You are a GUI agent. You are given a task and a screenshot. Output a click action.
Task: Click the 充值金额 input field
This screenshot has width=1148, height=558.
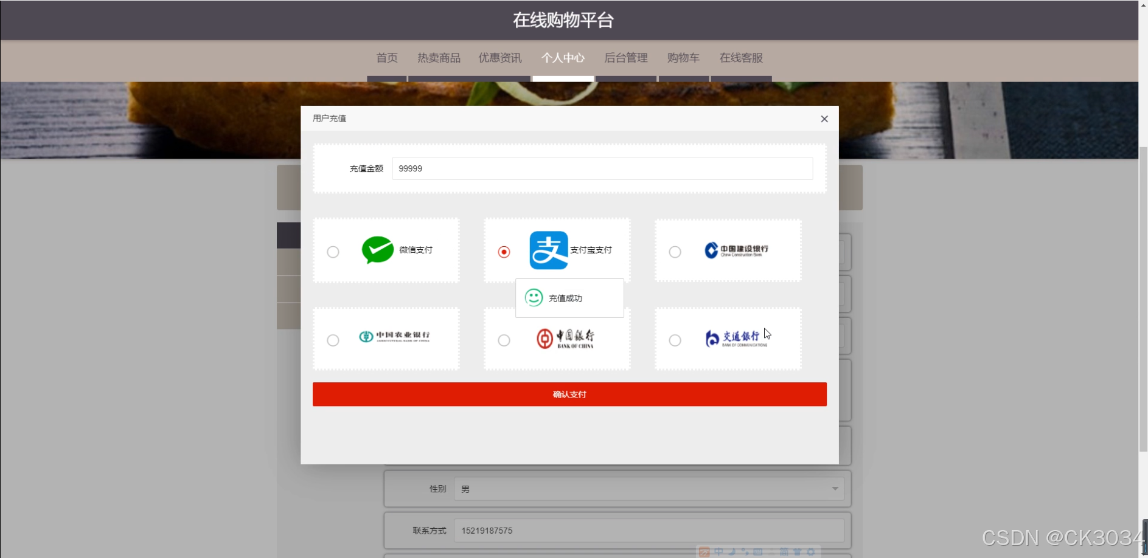(x=602, y=168)
